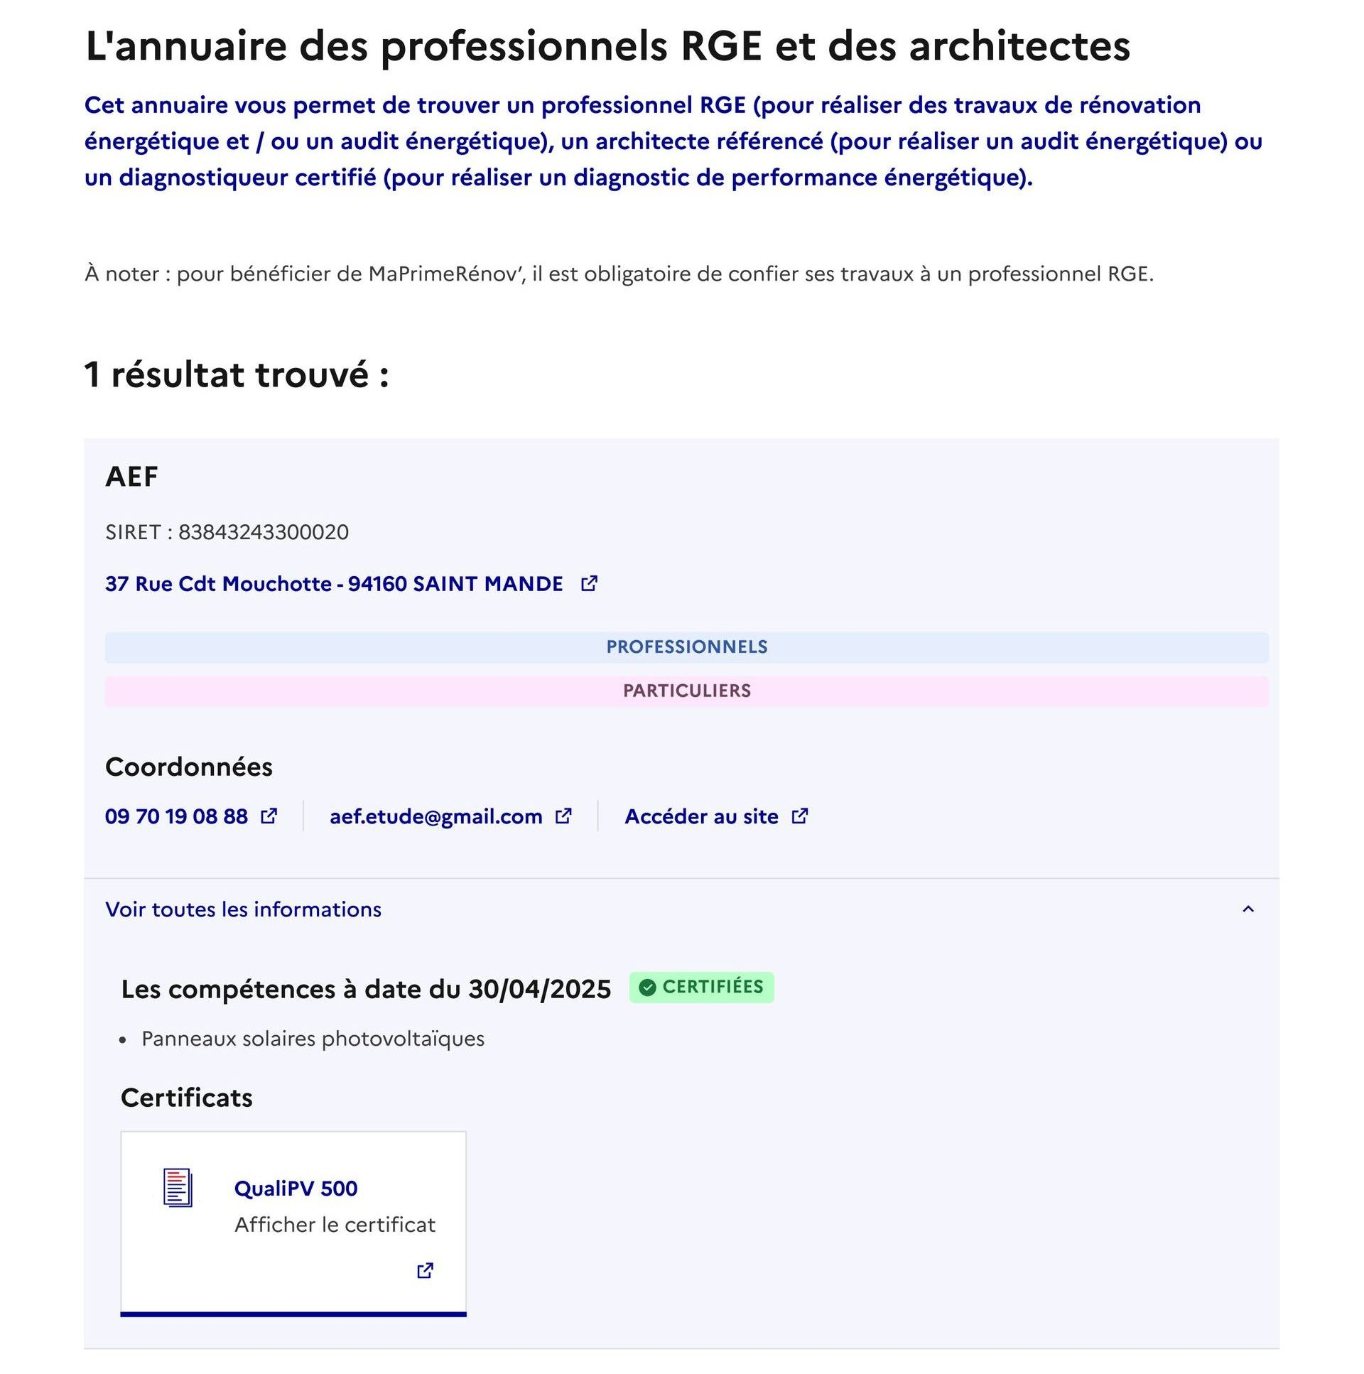Open the QualiPV 500 certificate title
This screenshot has height=1374, width=1364.
pyautogui.click(x=296, y=1189)
